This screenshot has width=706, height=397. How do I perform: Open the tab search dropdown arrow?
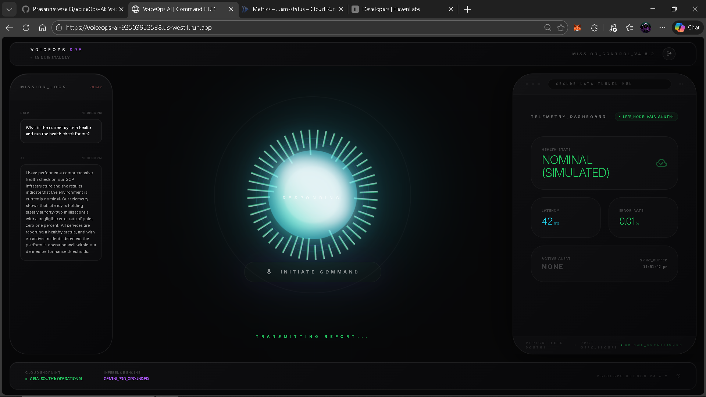(x=9, y=9)
